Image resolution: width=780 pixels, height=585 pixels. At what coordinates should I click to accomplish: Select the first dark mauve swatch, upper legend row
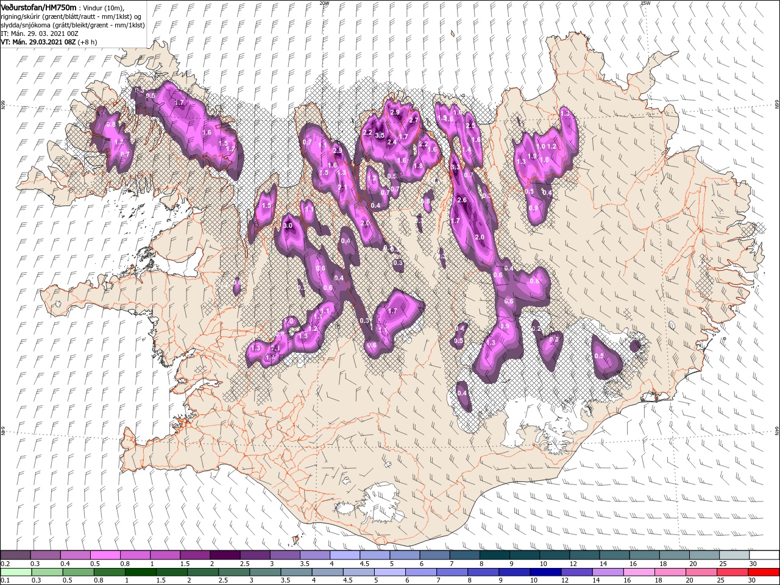16,555
